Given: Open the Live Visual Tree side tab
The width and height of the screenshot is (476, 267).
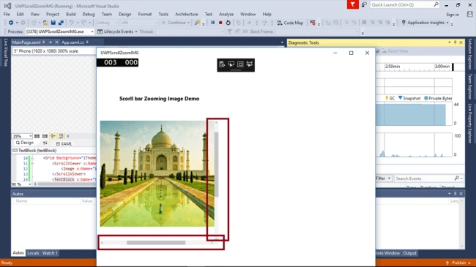Looking at the screenshot, I should pos(5,53).
